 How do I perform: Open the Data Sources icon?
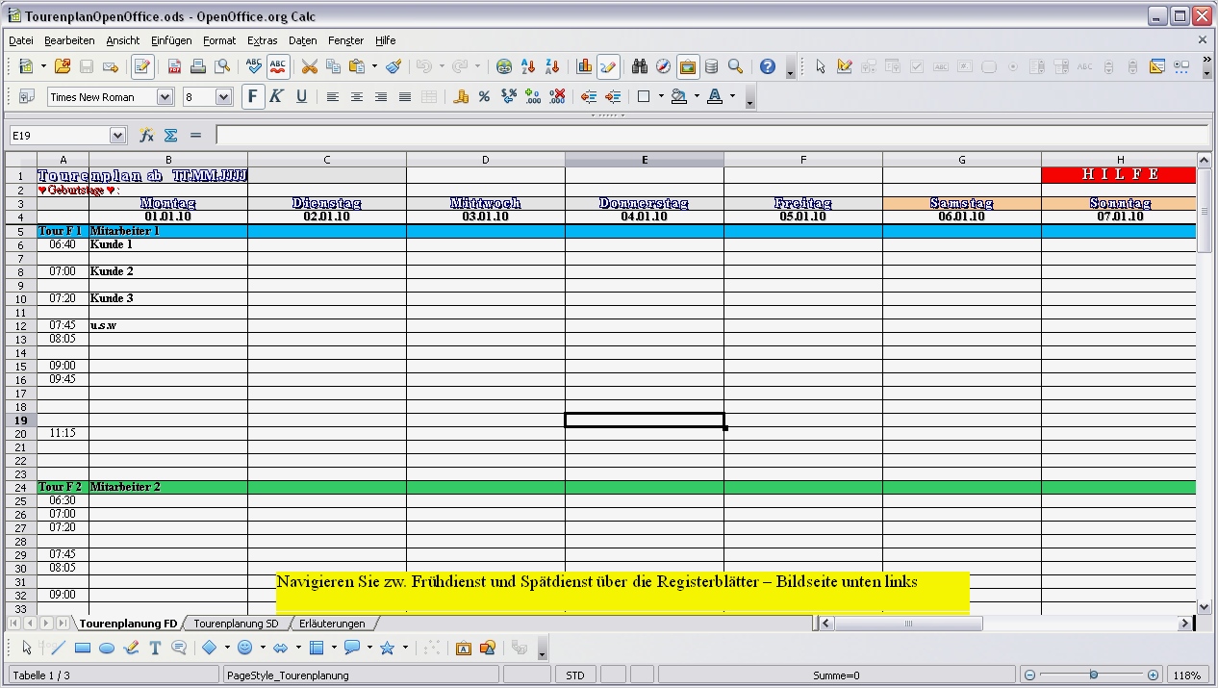pyautogui.click(x=711, y=66)
